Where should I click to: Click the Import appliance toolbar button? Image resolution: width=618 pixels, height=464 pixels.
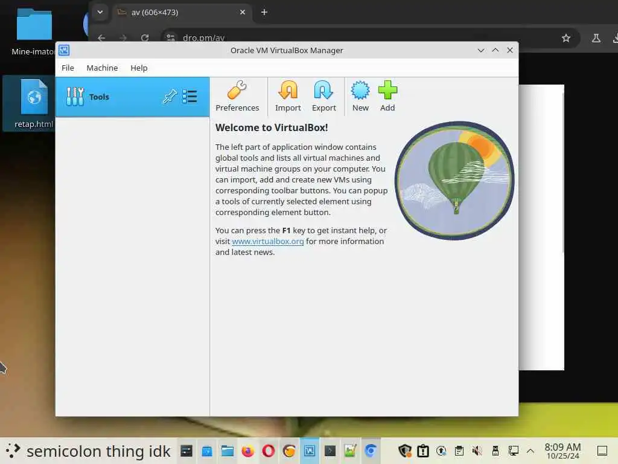(288, 96)
